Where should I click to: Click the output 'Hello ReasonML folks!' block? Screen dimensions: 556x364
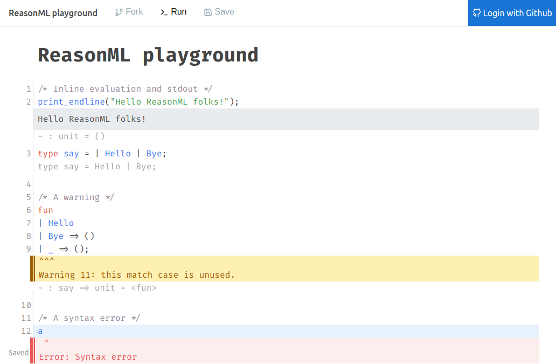click(286, 119)
